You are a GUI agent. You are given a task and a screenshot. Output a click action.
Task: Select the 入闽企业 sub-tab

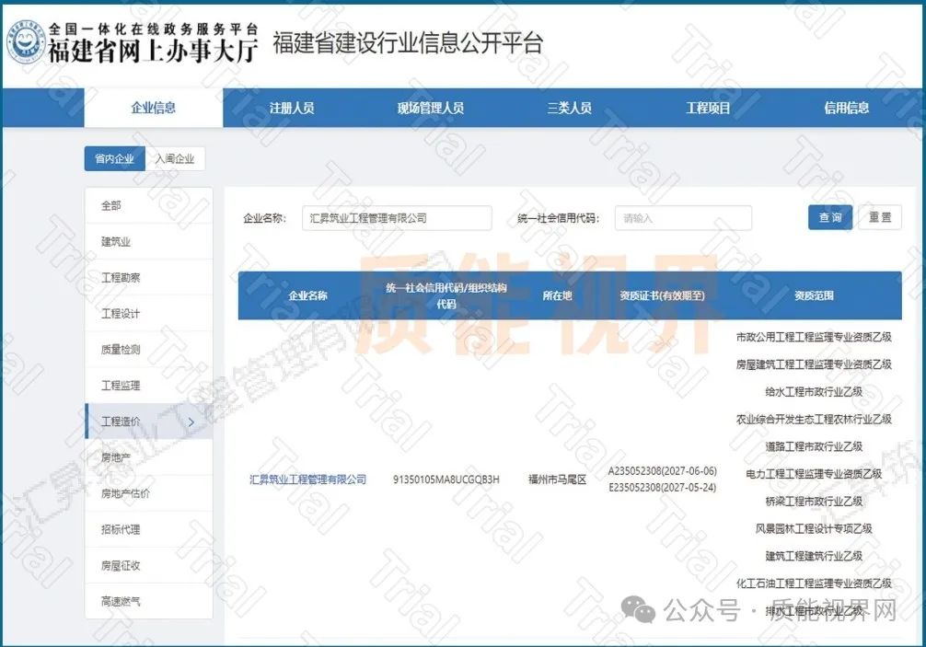tap(175, 159)
